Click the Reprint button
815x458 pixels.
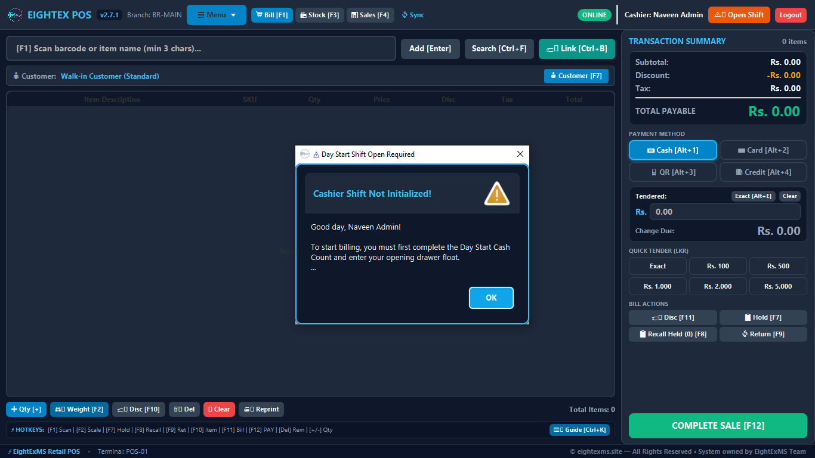261,409
